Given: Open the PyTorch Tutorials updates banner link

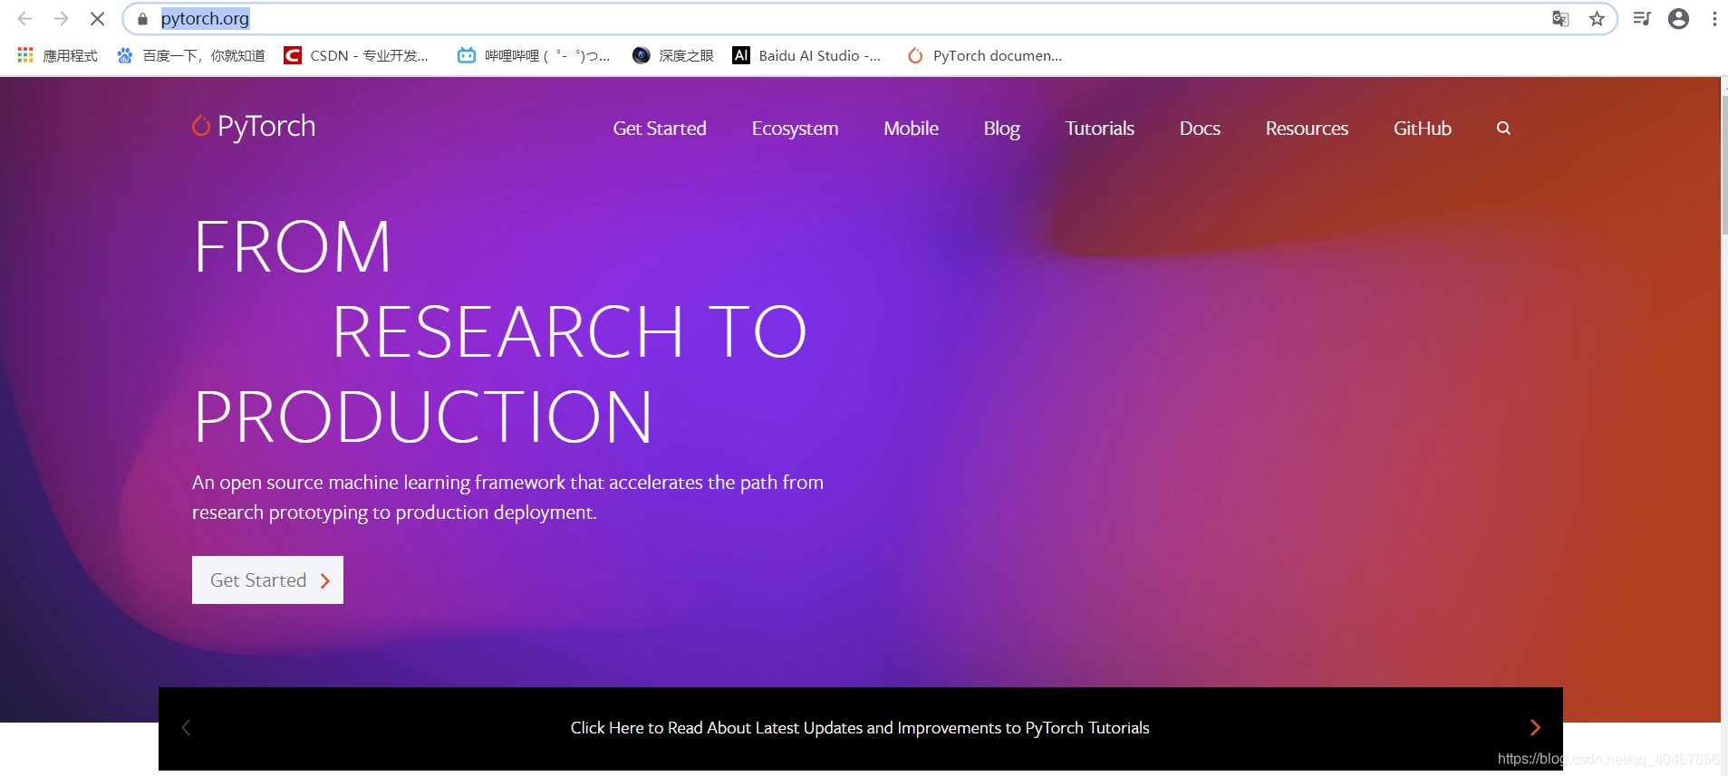Looking at the screenshot, I should [859, 728].
